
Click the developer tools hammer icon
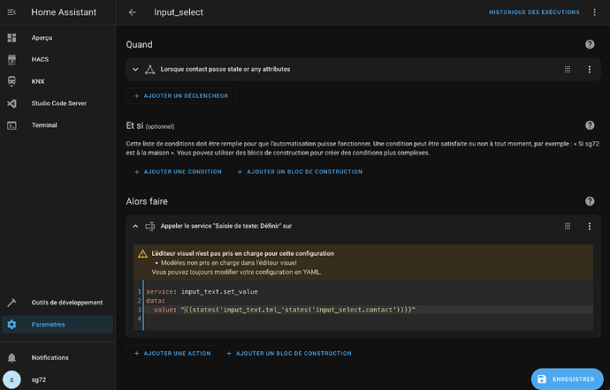point(11,303)
